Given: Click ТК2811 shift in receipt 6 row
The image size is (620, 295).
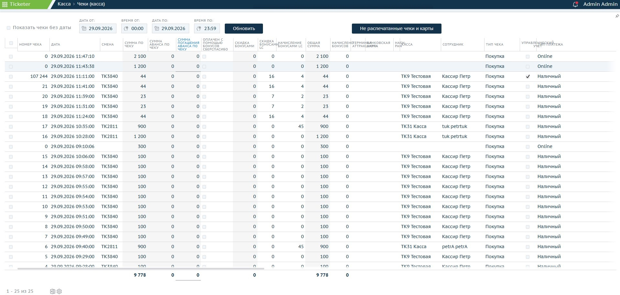Looking at the screenshot, I should 109,247.
